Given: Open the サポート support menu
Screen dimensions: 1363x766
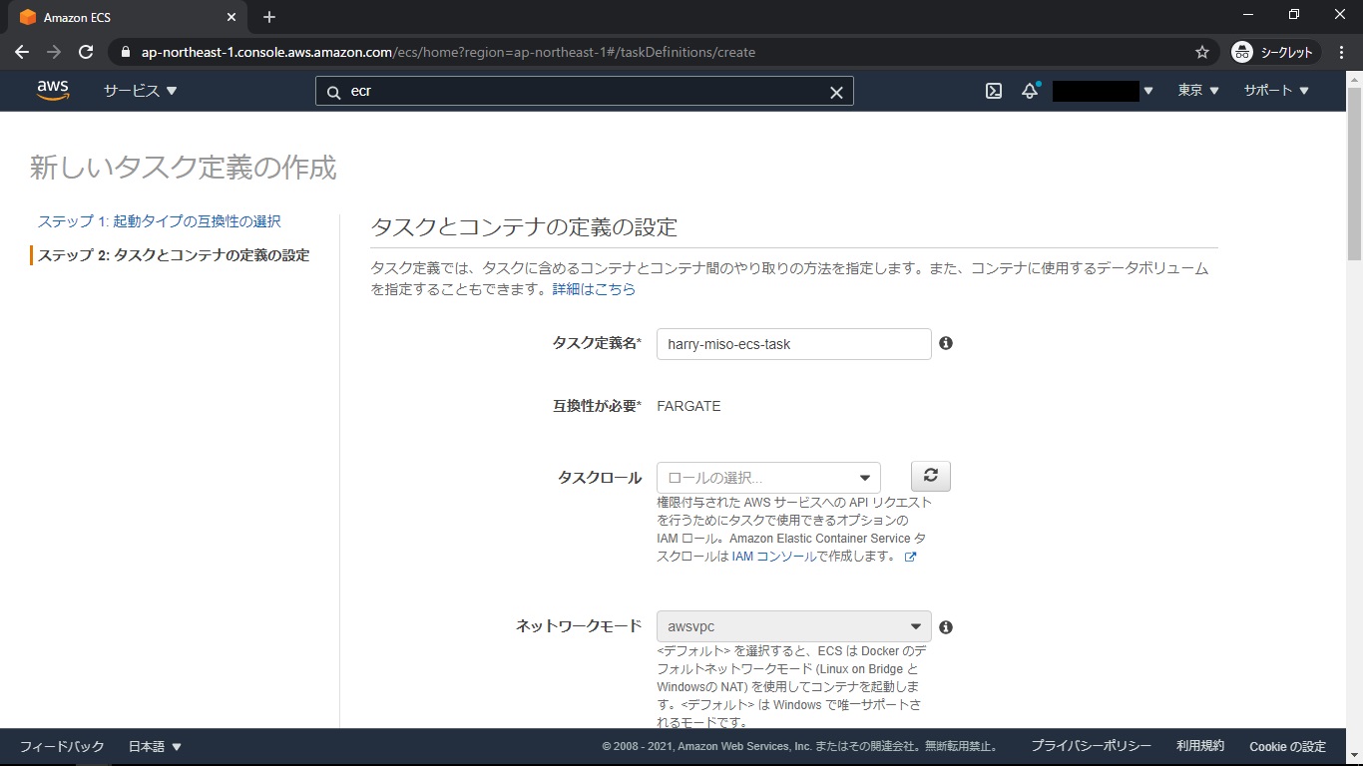Looking at the screenshot, I should [x=1275, y=91].
